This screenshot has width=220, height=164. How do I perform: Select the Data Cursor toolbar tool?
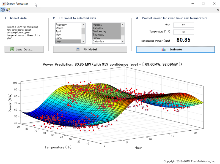8,10
